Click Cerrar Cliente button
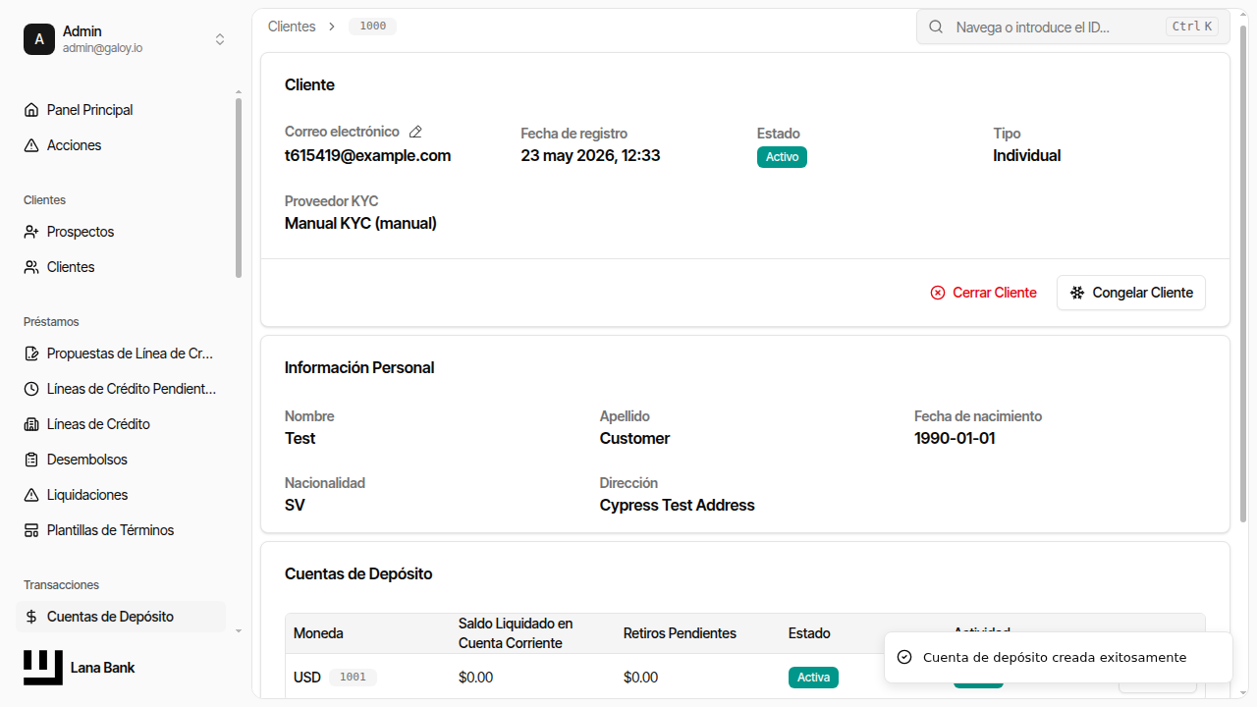The height and width of the screenshot is (707, 1257). tap(983, 293)
